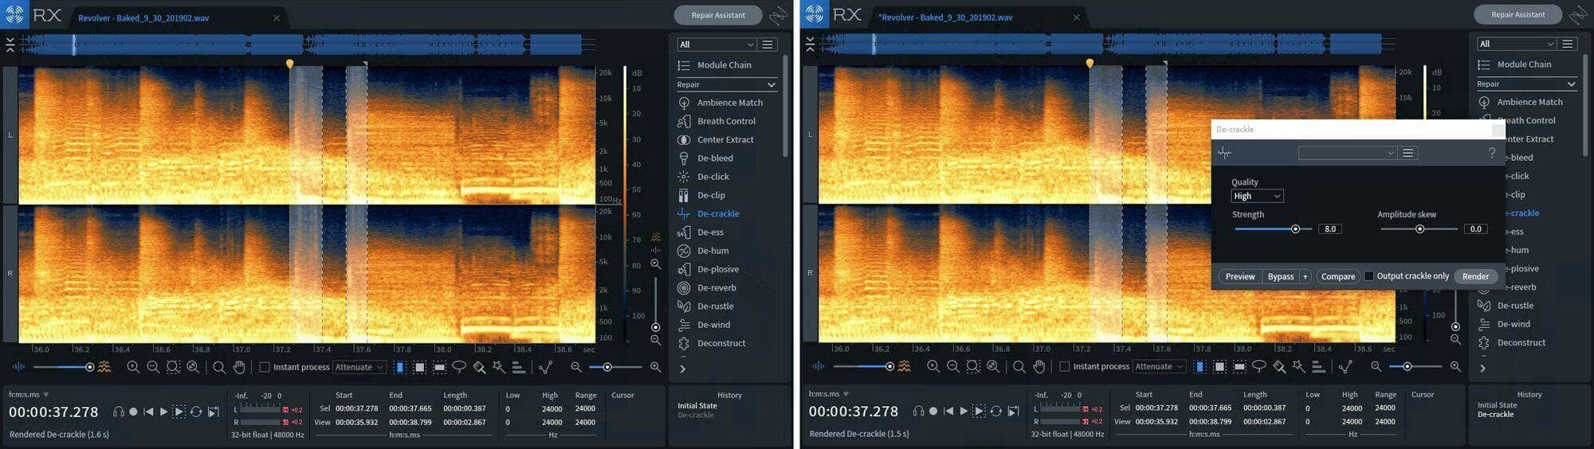This screenshot has width=1594, height=449.
Task: Click zoom-out magnifier in left window toolbar
Action: 153,367
